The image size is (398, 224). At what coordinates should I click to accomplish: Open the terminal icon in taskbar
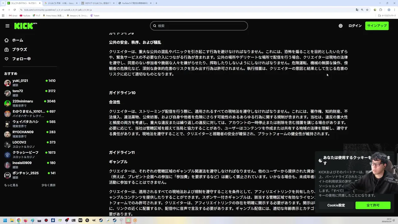pyautogui.click(x=73, y=220)
